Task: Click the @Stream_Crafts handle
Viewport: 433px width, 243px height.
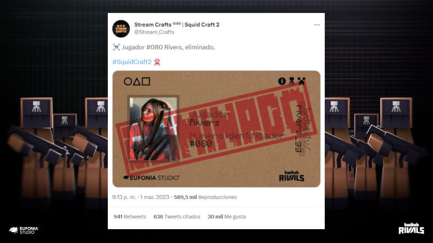Action: tap(154, 32)
